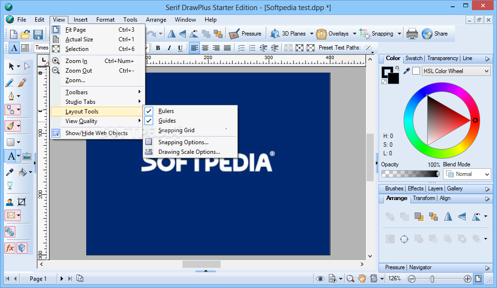Image resolution: width=497 pixels, height=288 pixels.
Task: Click the horizontal scrollbar thumb
Action: [x=202, y=264]
